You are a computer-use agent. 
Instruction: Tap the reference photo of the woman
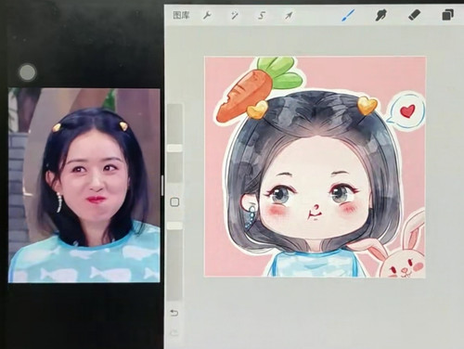pyautogui.click(x=84, y=186)
